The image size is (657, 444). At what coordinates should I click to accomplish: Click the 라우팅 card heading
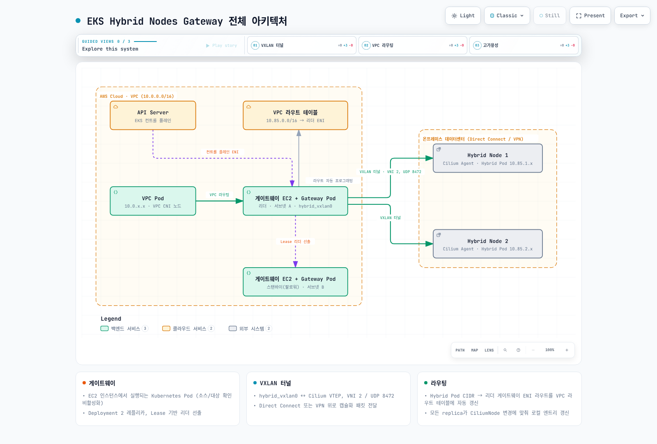[439, 383]
